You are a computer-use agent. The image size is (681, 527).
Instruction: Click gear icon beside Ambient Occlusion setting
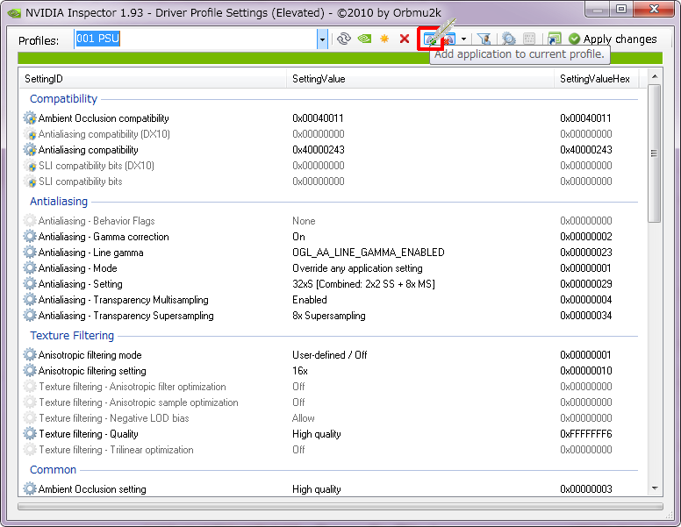tap(30, 489)
